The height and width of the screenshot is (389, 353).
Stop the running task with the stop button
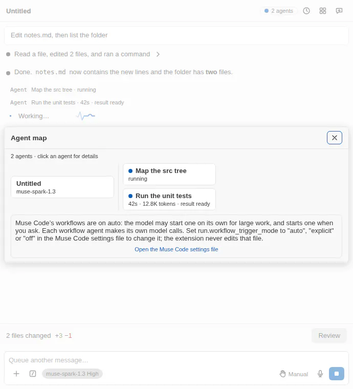click(x=337, y=374)
